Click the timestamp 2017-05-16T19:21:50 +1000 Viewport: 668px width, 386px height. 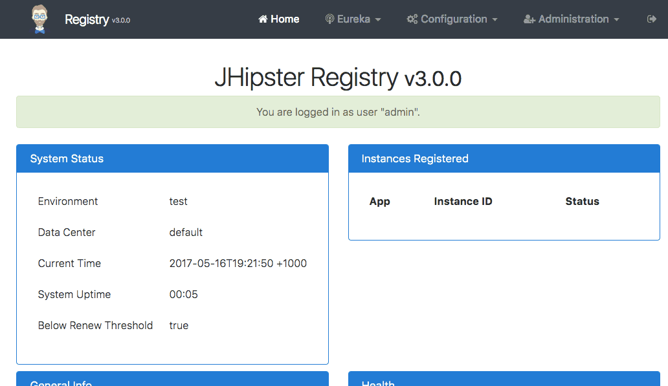[x=238, y=263]
